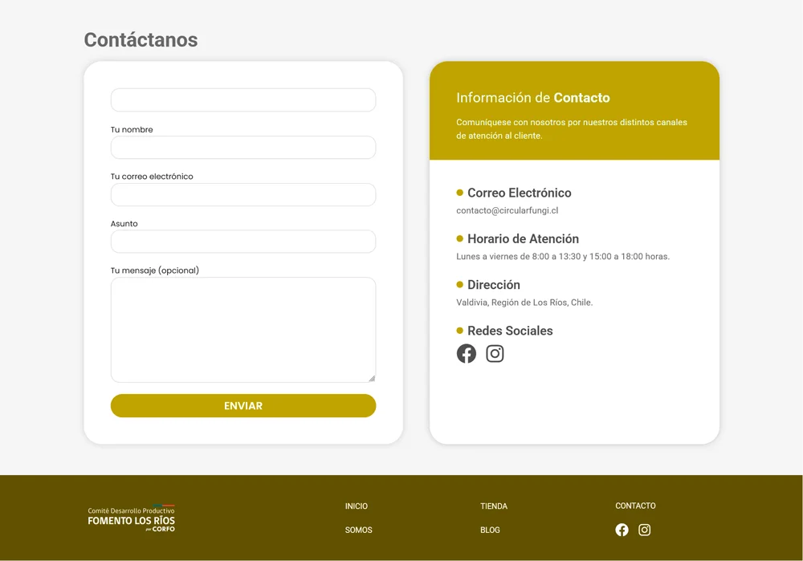Screen dimensions: 803x561
Task: Open Facebook page from contact card
Action: (x=467, y=353)
